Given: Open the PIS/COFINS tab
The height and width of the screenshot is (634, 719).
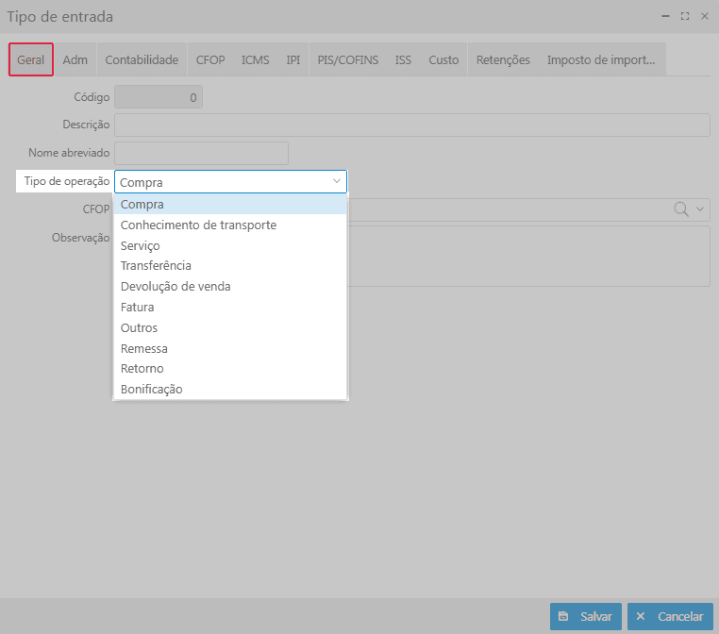Looking at the screenshot, I should [x=347, y=59].
